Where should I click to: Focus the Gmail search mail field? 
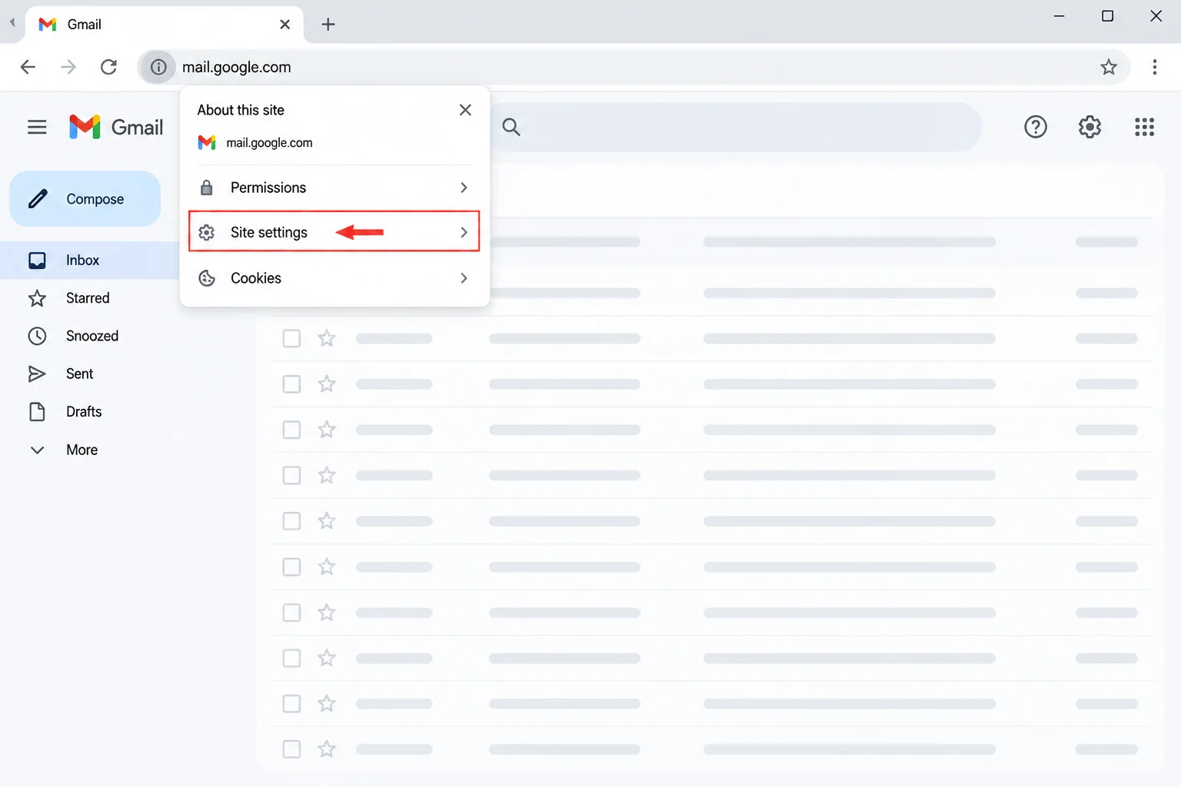click(x=735, y=127)
